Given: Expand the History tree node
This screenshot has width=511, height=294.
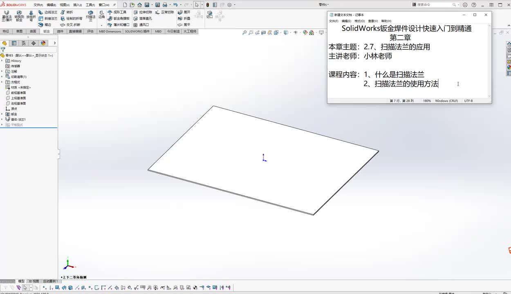Looking at the screenshot, I should click(x=2, y=61).
